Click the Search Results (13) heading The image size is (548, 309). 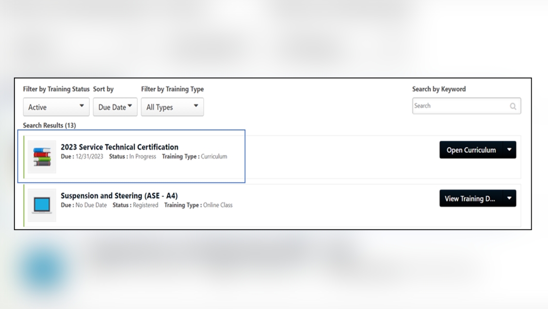(49, 125)
